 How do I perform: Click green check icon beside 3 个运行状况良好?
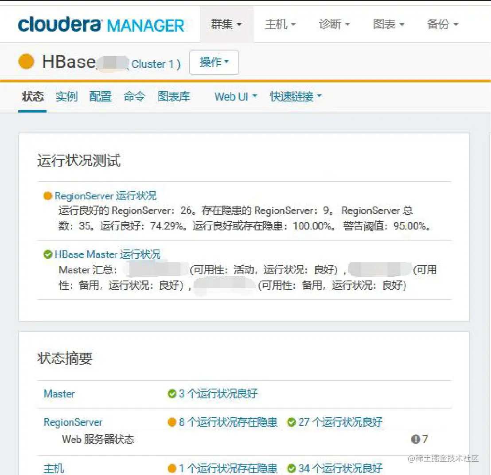[x=172, y=393]
